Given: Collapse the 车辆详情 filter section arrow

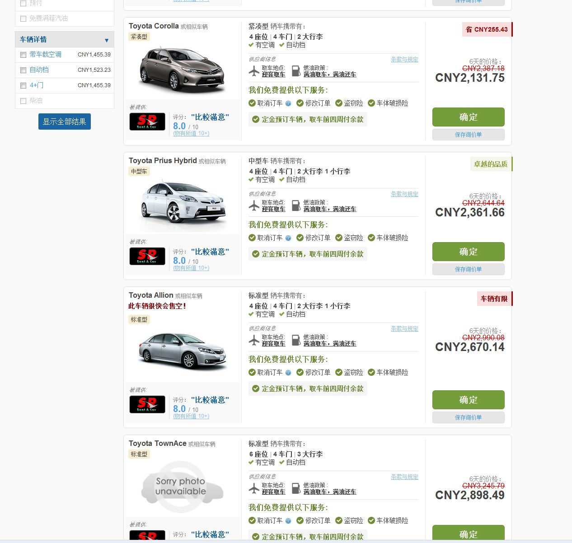Looking at the screenshot, I should pos(107,40).
